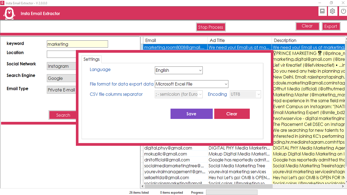Viewport: 347px width, 195px height.
Task: Click the Stop Process button
Action: 211,27
